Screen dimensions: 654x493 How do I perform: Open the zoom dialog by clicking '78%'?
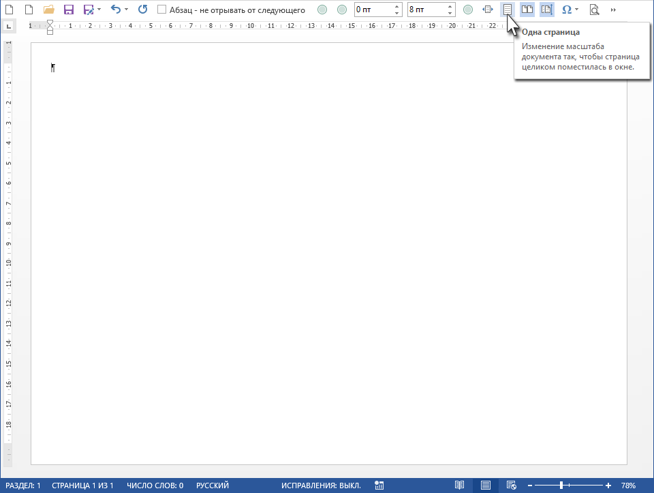click(x=629, y=485)
